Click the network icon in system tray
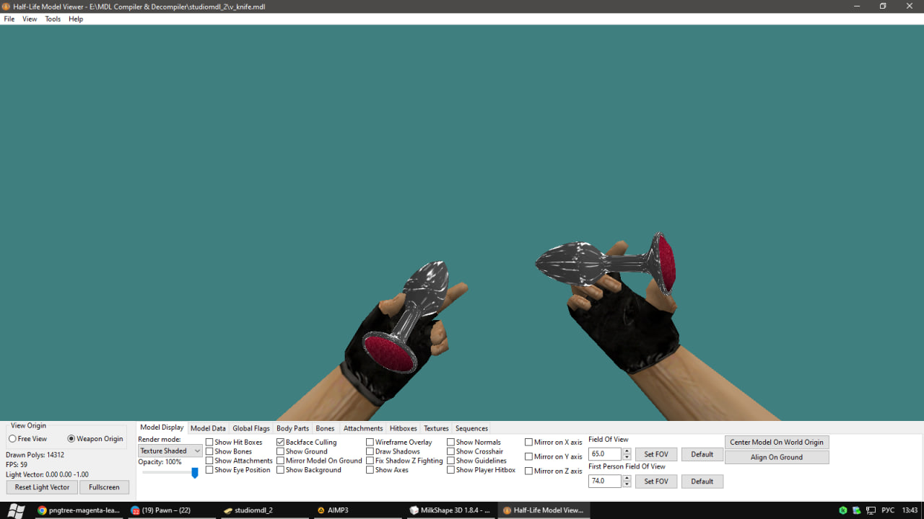Screen dimensions: 924x519 (x=870, y=510)
